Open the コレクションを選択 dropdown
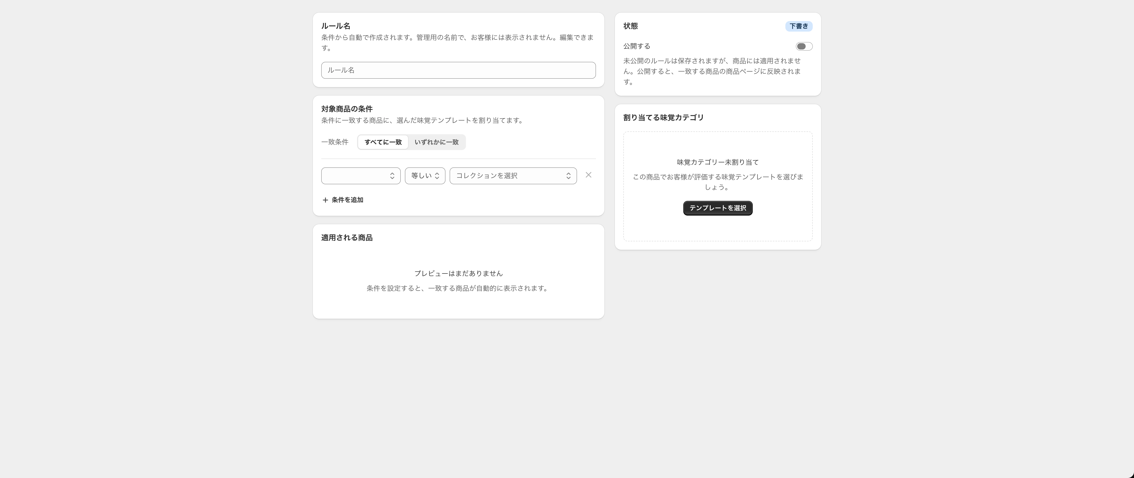Screen dimensions: 1134x478 (x=513, y=176)
